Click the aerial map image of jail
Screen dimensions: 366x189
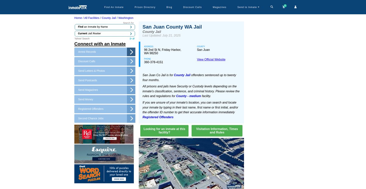(191, 163)
